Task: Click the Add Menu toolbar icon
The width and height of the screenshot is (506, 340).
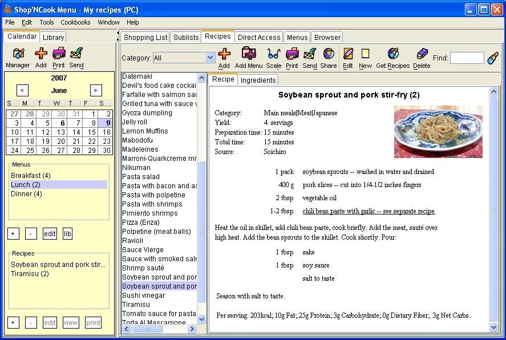Action: [249, 54]
